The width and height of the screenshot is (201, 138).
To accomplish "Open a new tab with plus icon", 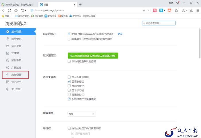I will 80,5.
